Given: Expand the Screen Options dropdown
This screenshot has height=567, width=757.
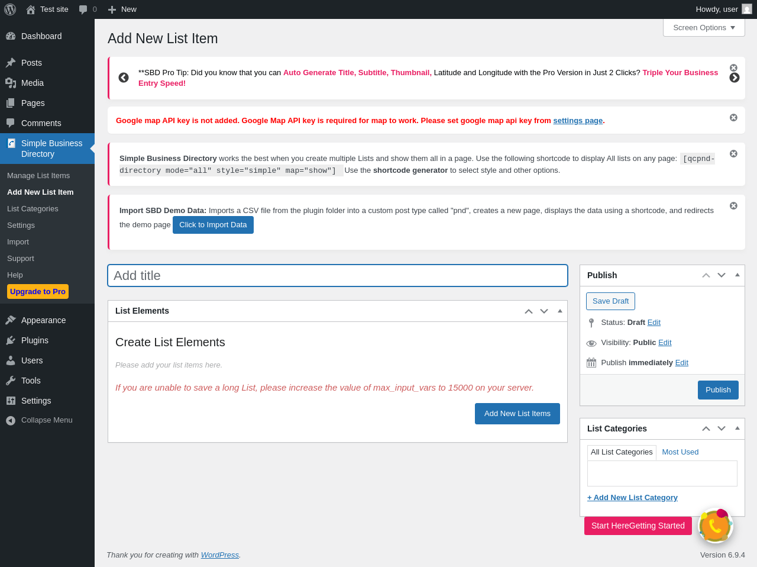Looking at the screenshot, I should point(704,28).
